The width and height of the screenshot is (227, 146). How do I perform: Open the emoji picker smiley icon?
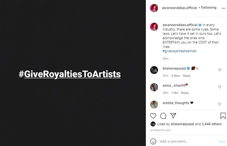[x=153, y=141]
